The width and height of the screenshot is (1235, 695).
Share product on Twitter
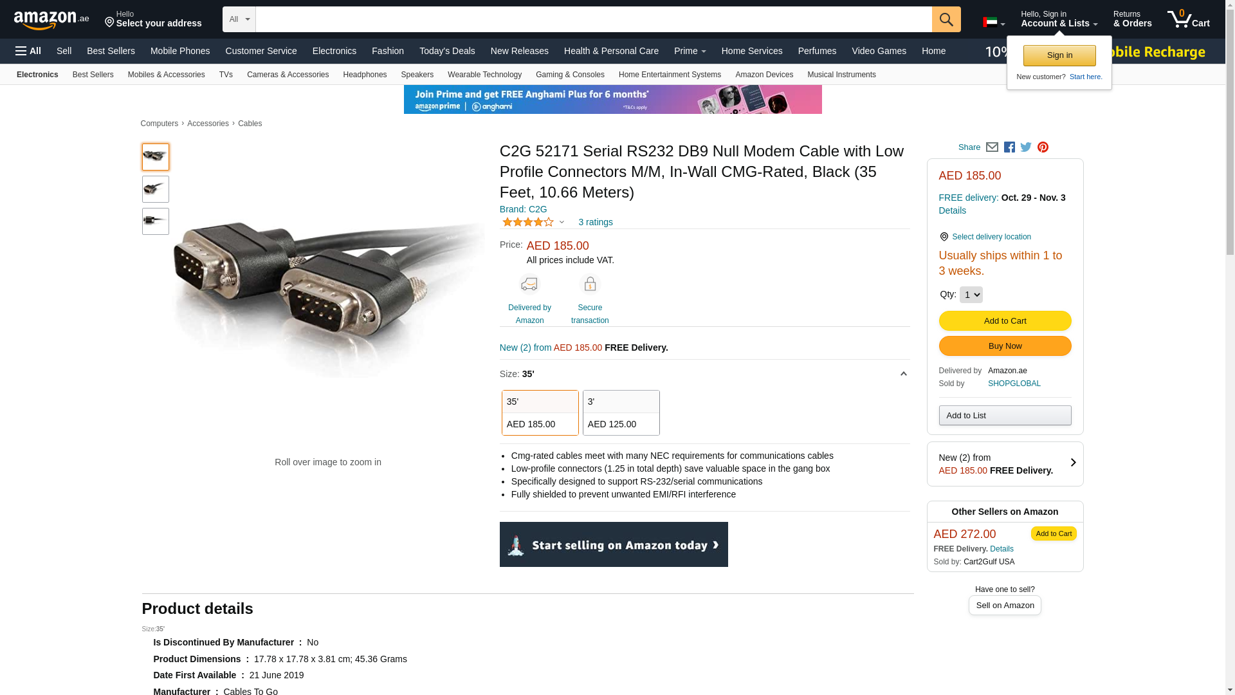point(1026,147)
